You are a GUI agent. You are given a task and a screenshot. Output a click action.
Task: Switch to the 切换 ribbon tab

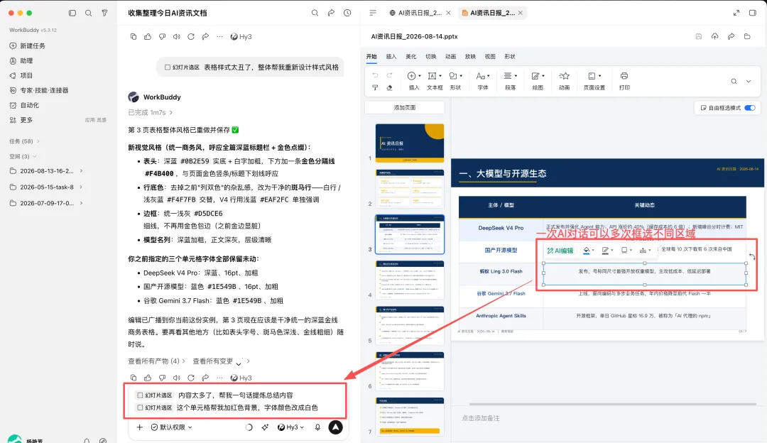point(431,57)
